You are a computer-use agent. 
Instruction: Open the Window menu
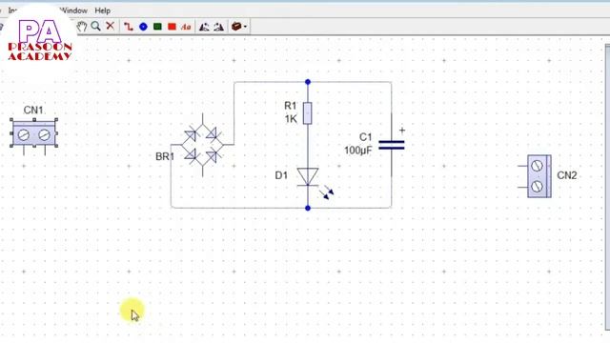[74, 10]
